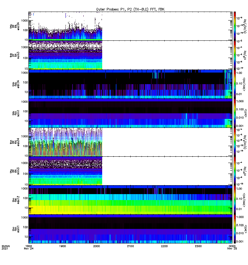
Task: Click the 0000 time axis label
Action: tap(232, 246)
